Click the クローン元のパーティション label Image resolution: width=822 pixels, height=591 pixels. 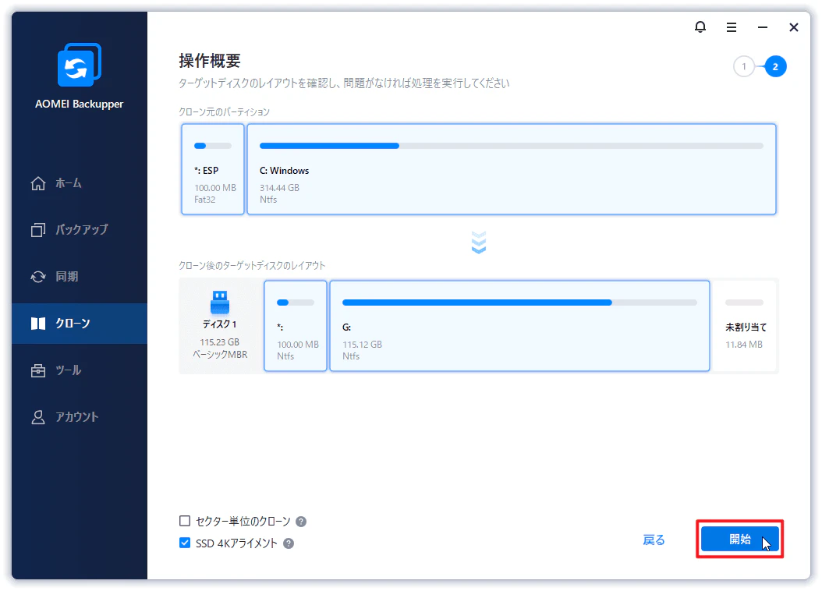point(225,112)
